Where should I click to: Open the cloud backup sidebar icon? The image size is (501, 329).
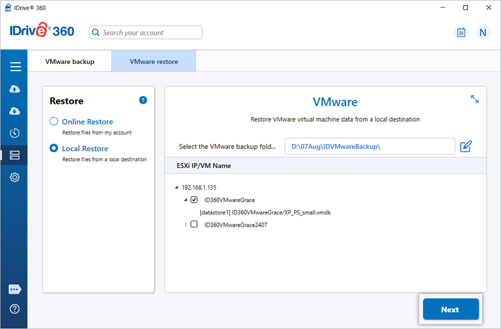pyautogui.click(x=14, y=89)
